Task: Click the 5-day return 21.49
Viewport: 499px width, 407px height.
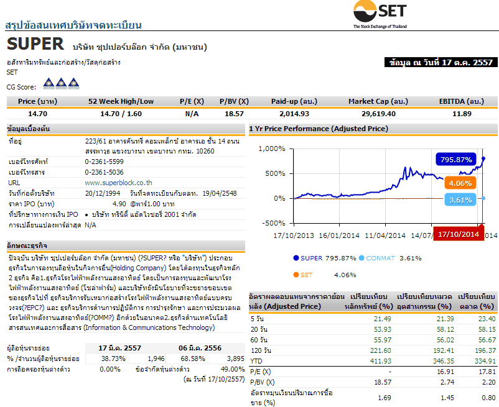Action: [383, 319]
